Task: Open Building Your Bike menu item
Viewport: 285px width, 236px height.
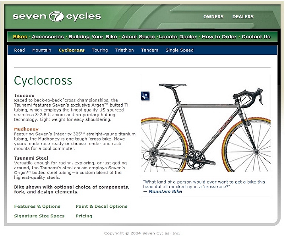Action: (x=93, y=37)
